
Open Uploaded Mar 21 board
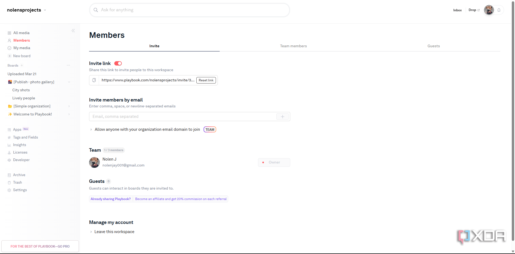[22, 74]
